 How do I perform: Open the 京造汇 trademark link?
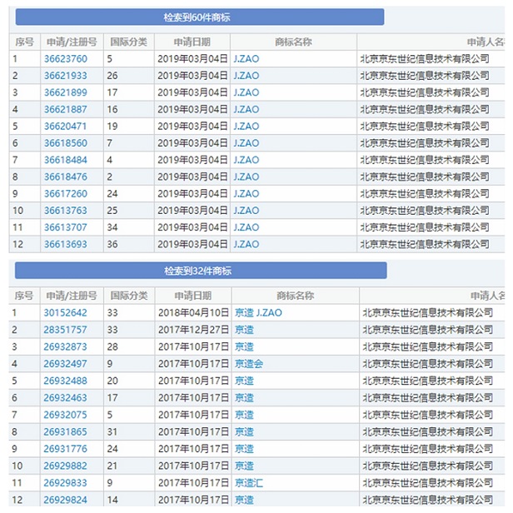tap(249, 482)
